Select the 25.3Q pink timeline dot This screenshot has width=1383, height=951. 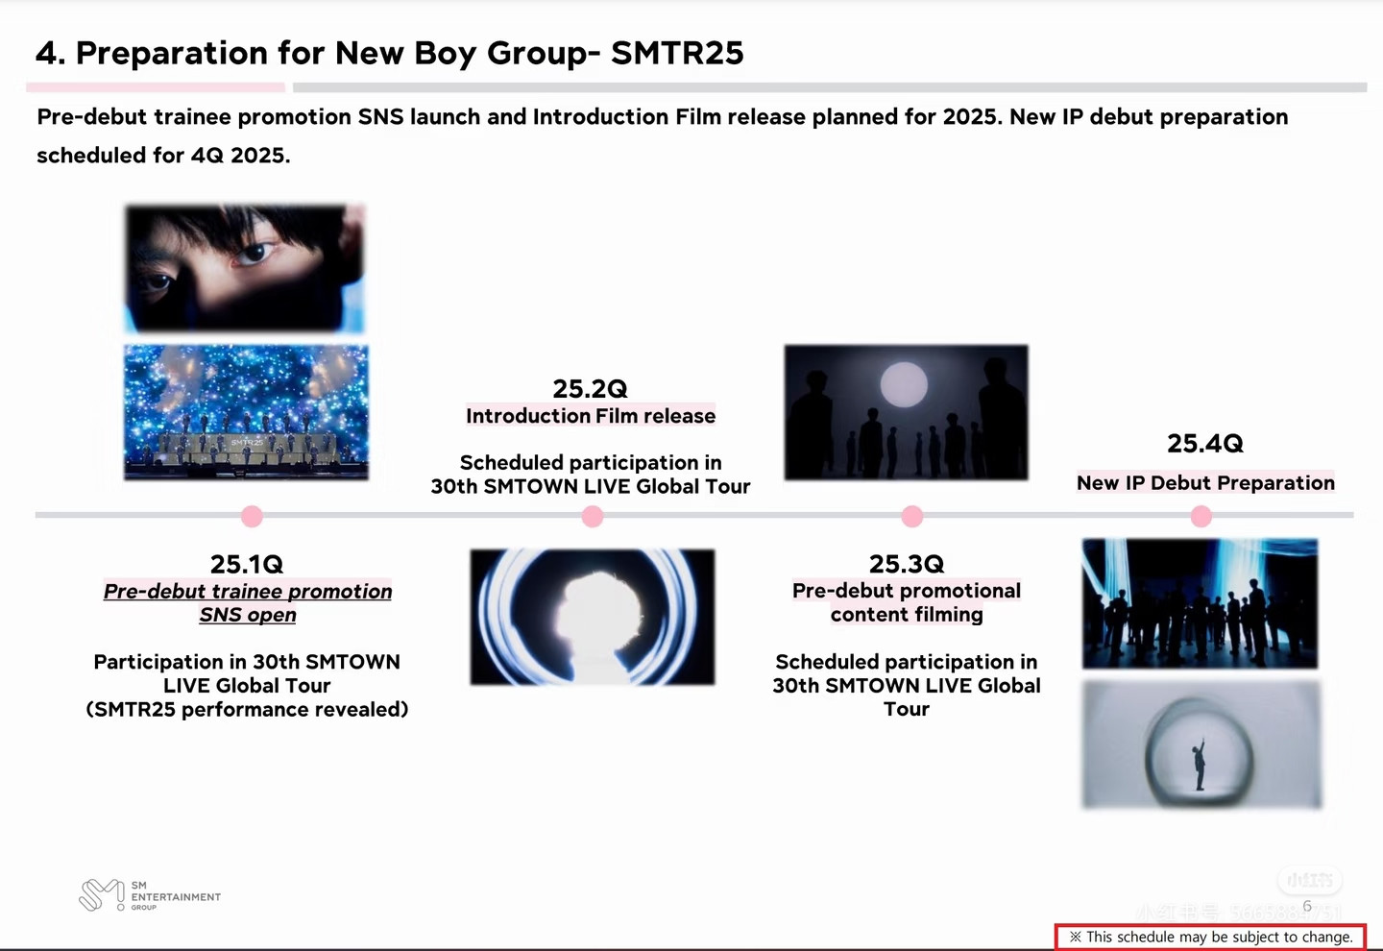coord(912,517)
